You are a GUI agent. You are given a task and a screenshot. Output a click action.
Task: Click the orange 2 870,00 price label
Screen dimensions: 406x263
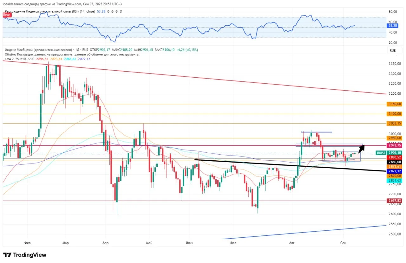[394, 176]
